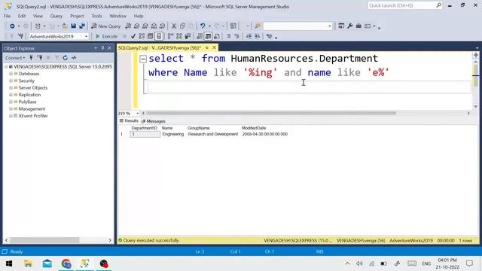This screenshot has height=271, width=482.
Task: Select the DepartmentID cell with value 1
Action: pos(145,134)
